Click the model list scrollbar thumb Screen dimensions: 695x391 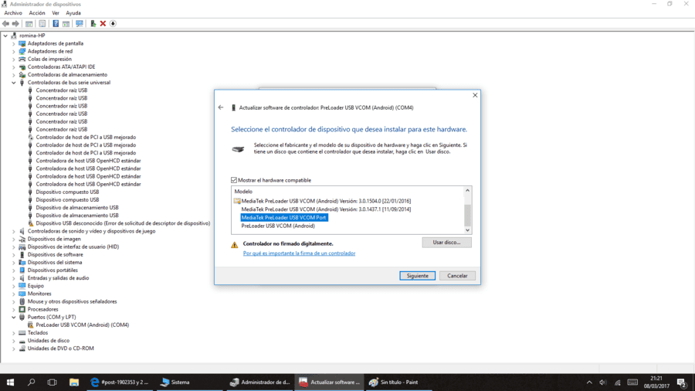[467, 215]
